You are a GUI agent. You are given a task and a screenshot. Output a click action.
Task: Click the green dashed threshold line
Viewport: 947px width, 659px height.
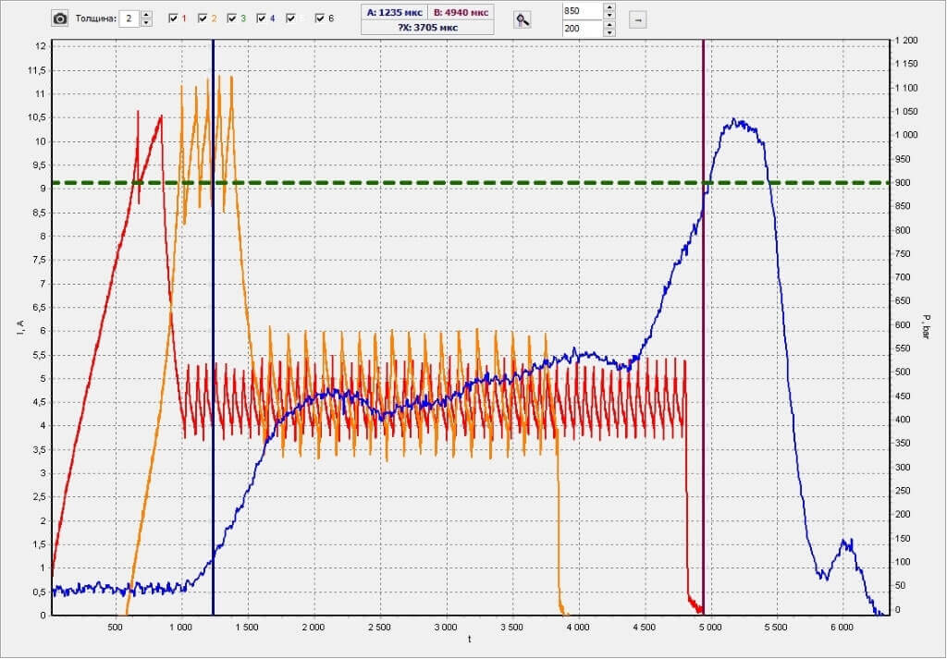tap(462, 182)
